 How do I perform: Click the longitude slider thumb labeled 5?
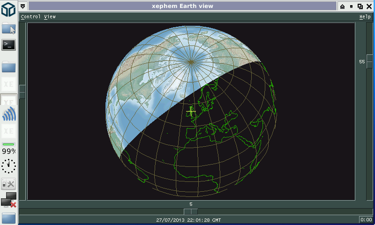pyautogui.click(x=191, y=211)
